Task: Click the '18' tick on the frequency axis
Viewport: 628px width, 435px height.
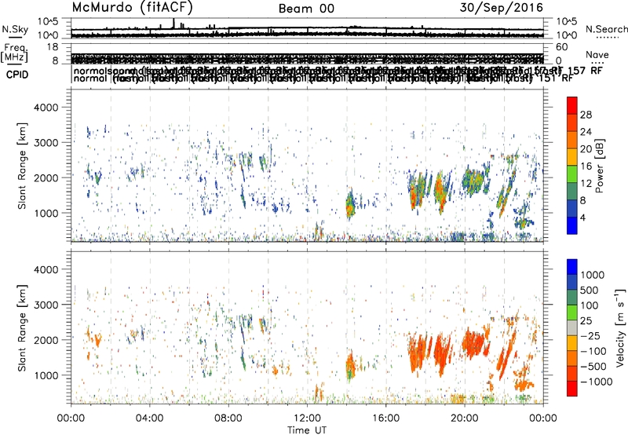Action: (x=53, y=47)
